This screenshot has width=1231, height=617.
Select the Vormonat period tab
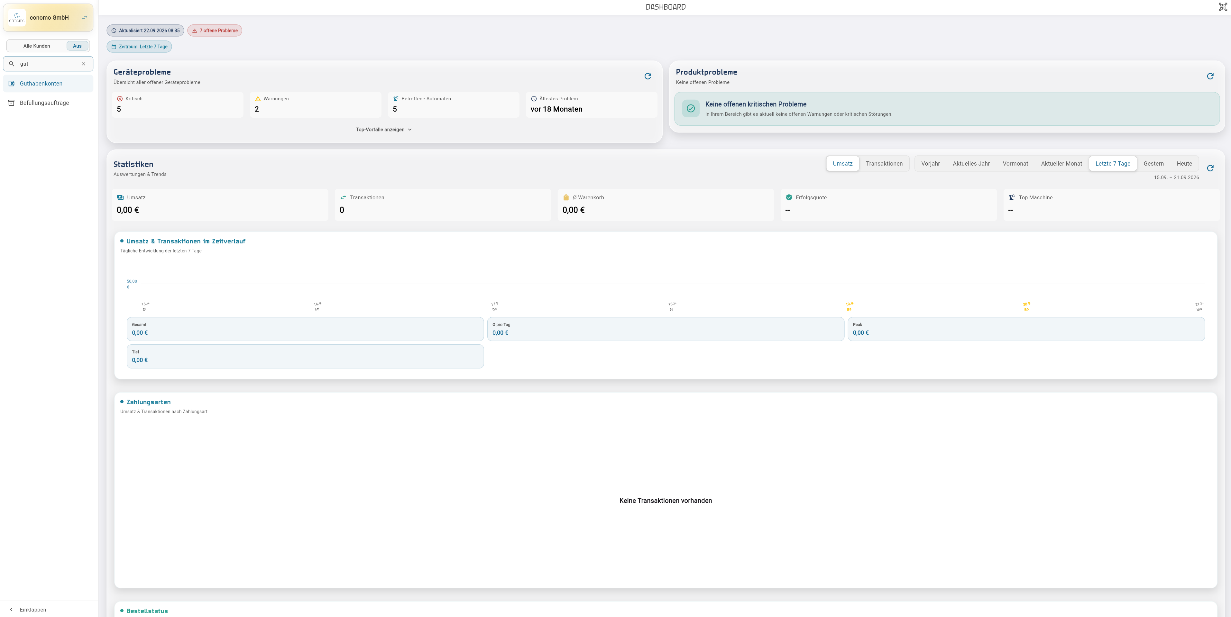point(1015,163)
